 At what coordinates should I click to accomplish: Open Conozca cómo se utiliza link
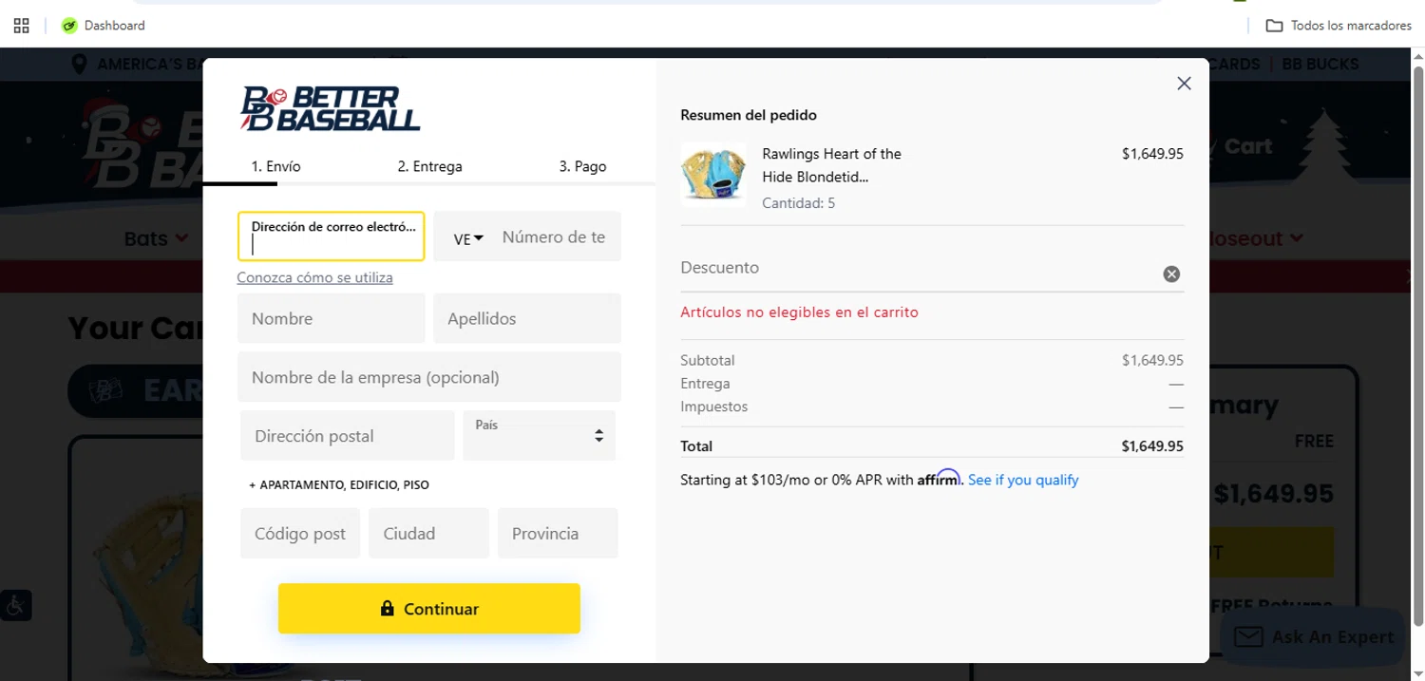tap(314, 277)
